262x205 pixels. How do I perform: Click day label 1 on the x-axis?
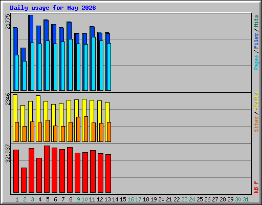(x=17, y=199)
